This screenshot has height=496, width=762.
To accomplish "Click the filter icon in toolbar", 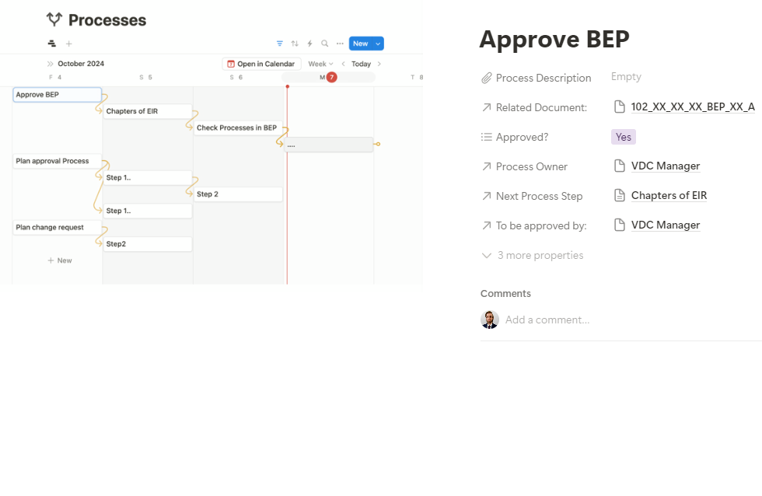I will (x=280, y=44).
